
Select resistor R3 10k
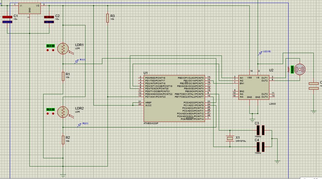point(108,18)
